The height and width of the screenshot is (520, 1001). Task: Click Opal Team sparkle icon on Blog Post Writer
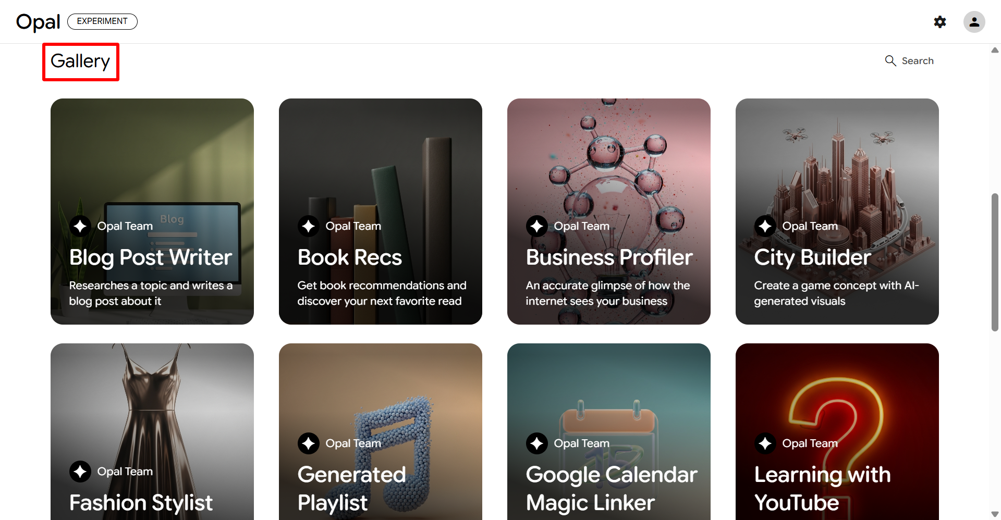click(80, 226)
